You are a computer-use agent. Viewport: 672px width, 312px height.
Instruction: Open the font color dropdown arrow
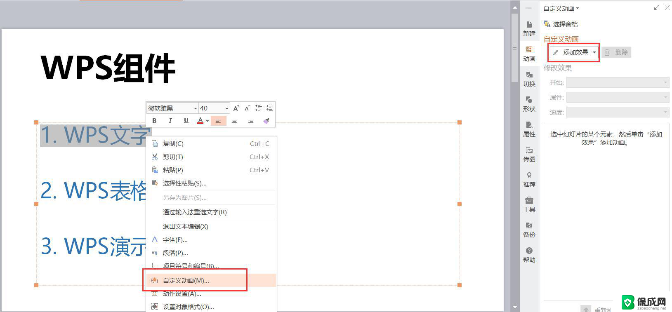[x=207, y=121]
